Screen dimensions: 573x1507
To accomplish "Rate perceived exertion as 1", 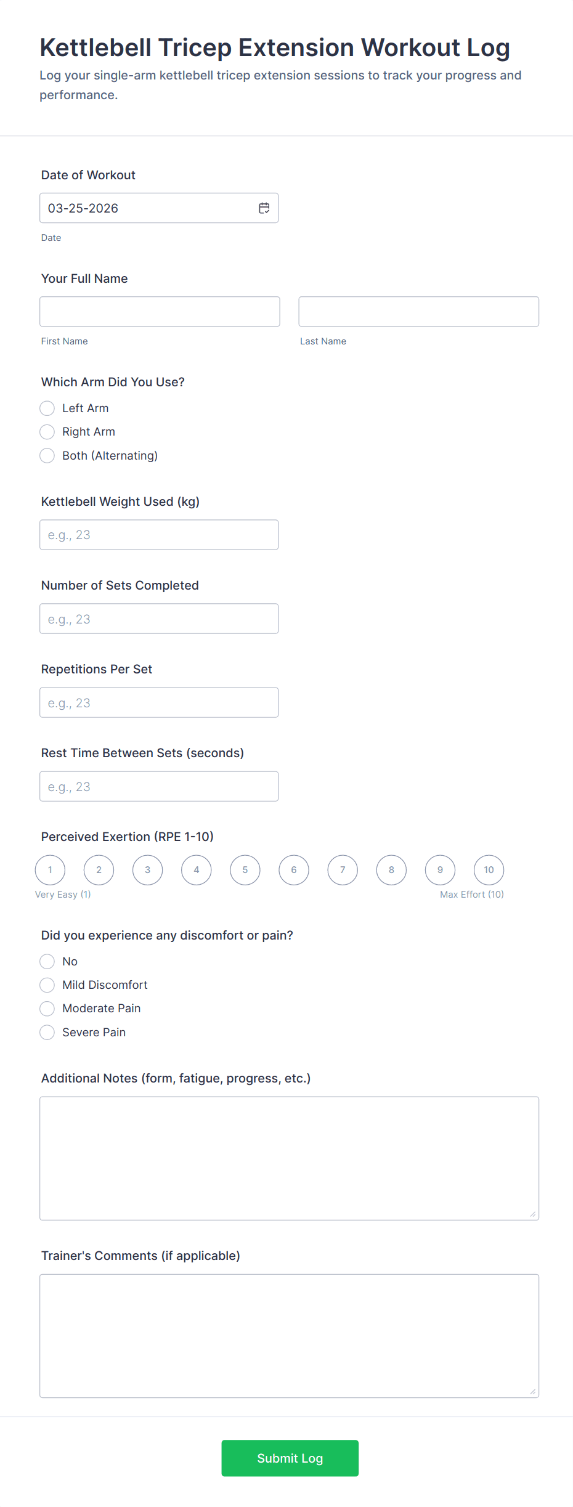I will tap(50, 870).
